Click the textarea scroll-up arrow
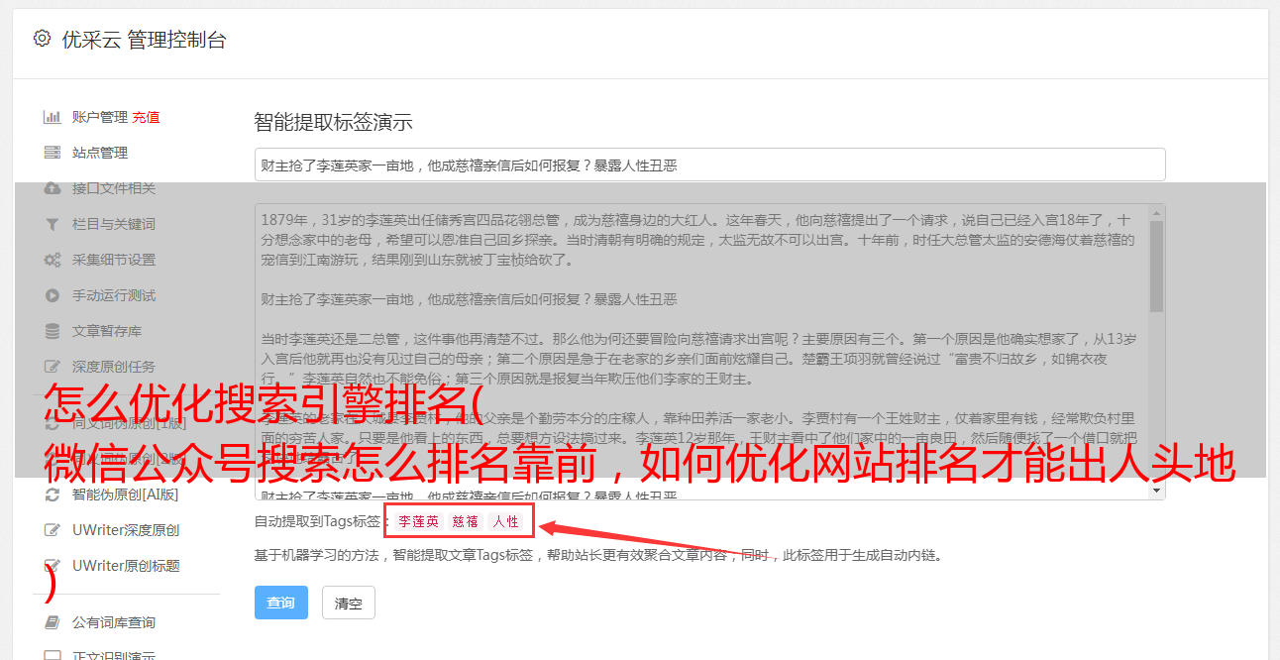The height and width of the screenshot is (660, 1280). click(x=1157, y=213)
